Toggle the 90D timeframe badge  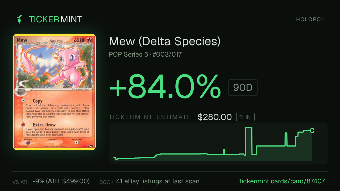coord(243,87)
